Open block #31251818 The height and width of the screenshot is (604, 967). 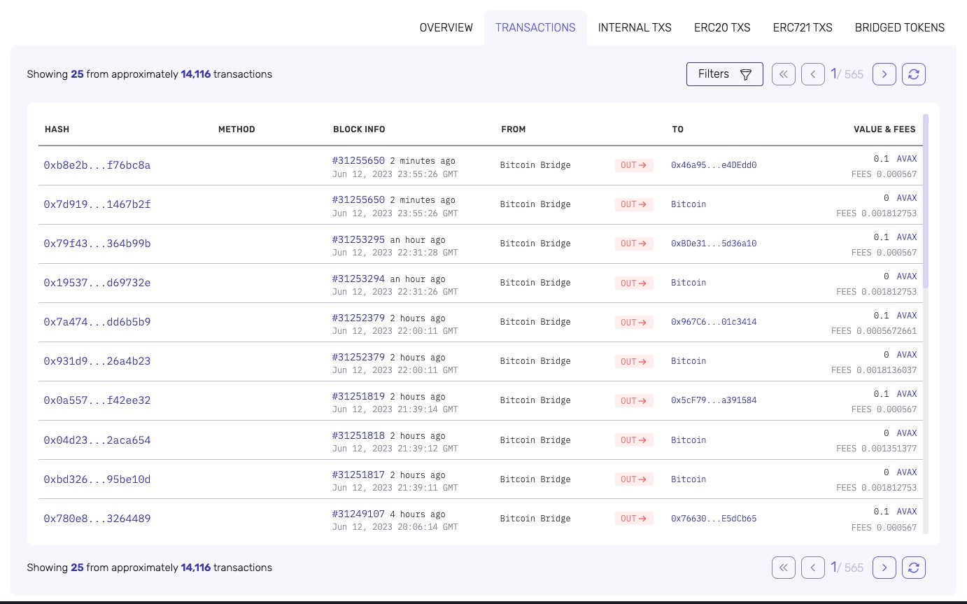point(359,435)
